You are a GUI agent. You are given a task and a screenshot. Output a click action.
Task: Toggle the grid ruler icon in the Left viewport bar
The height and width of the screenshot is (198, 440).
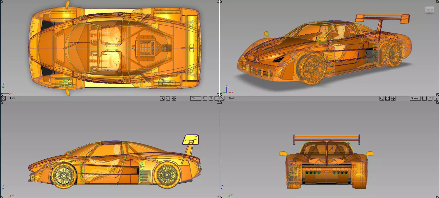tap(205, 98)
